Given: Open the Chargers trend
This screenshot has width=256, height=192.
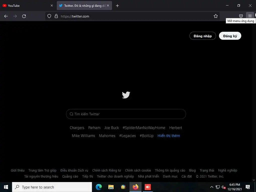Looking at the screenshot, I should 77,128.
